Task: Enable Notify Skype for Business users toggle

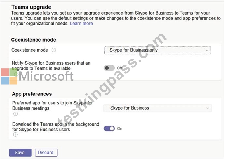Action: [x=109, y=68]
